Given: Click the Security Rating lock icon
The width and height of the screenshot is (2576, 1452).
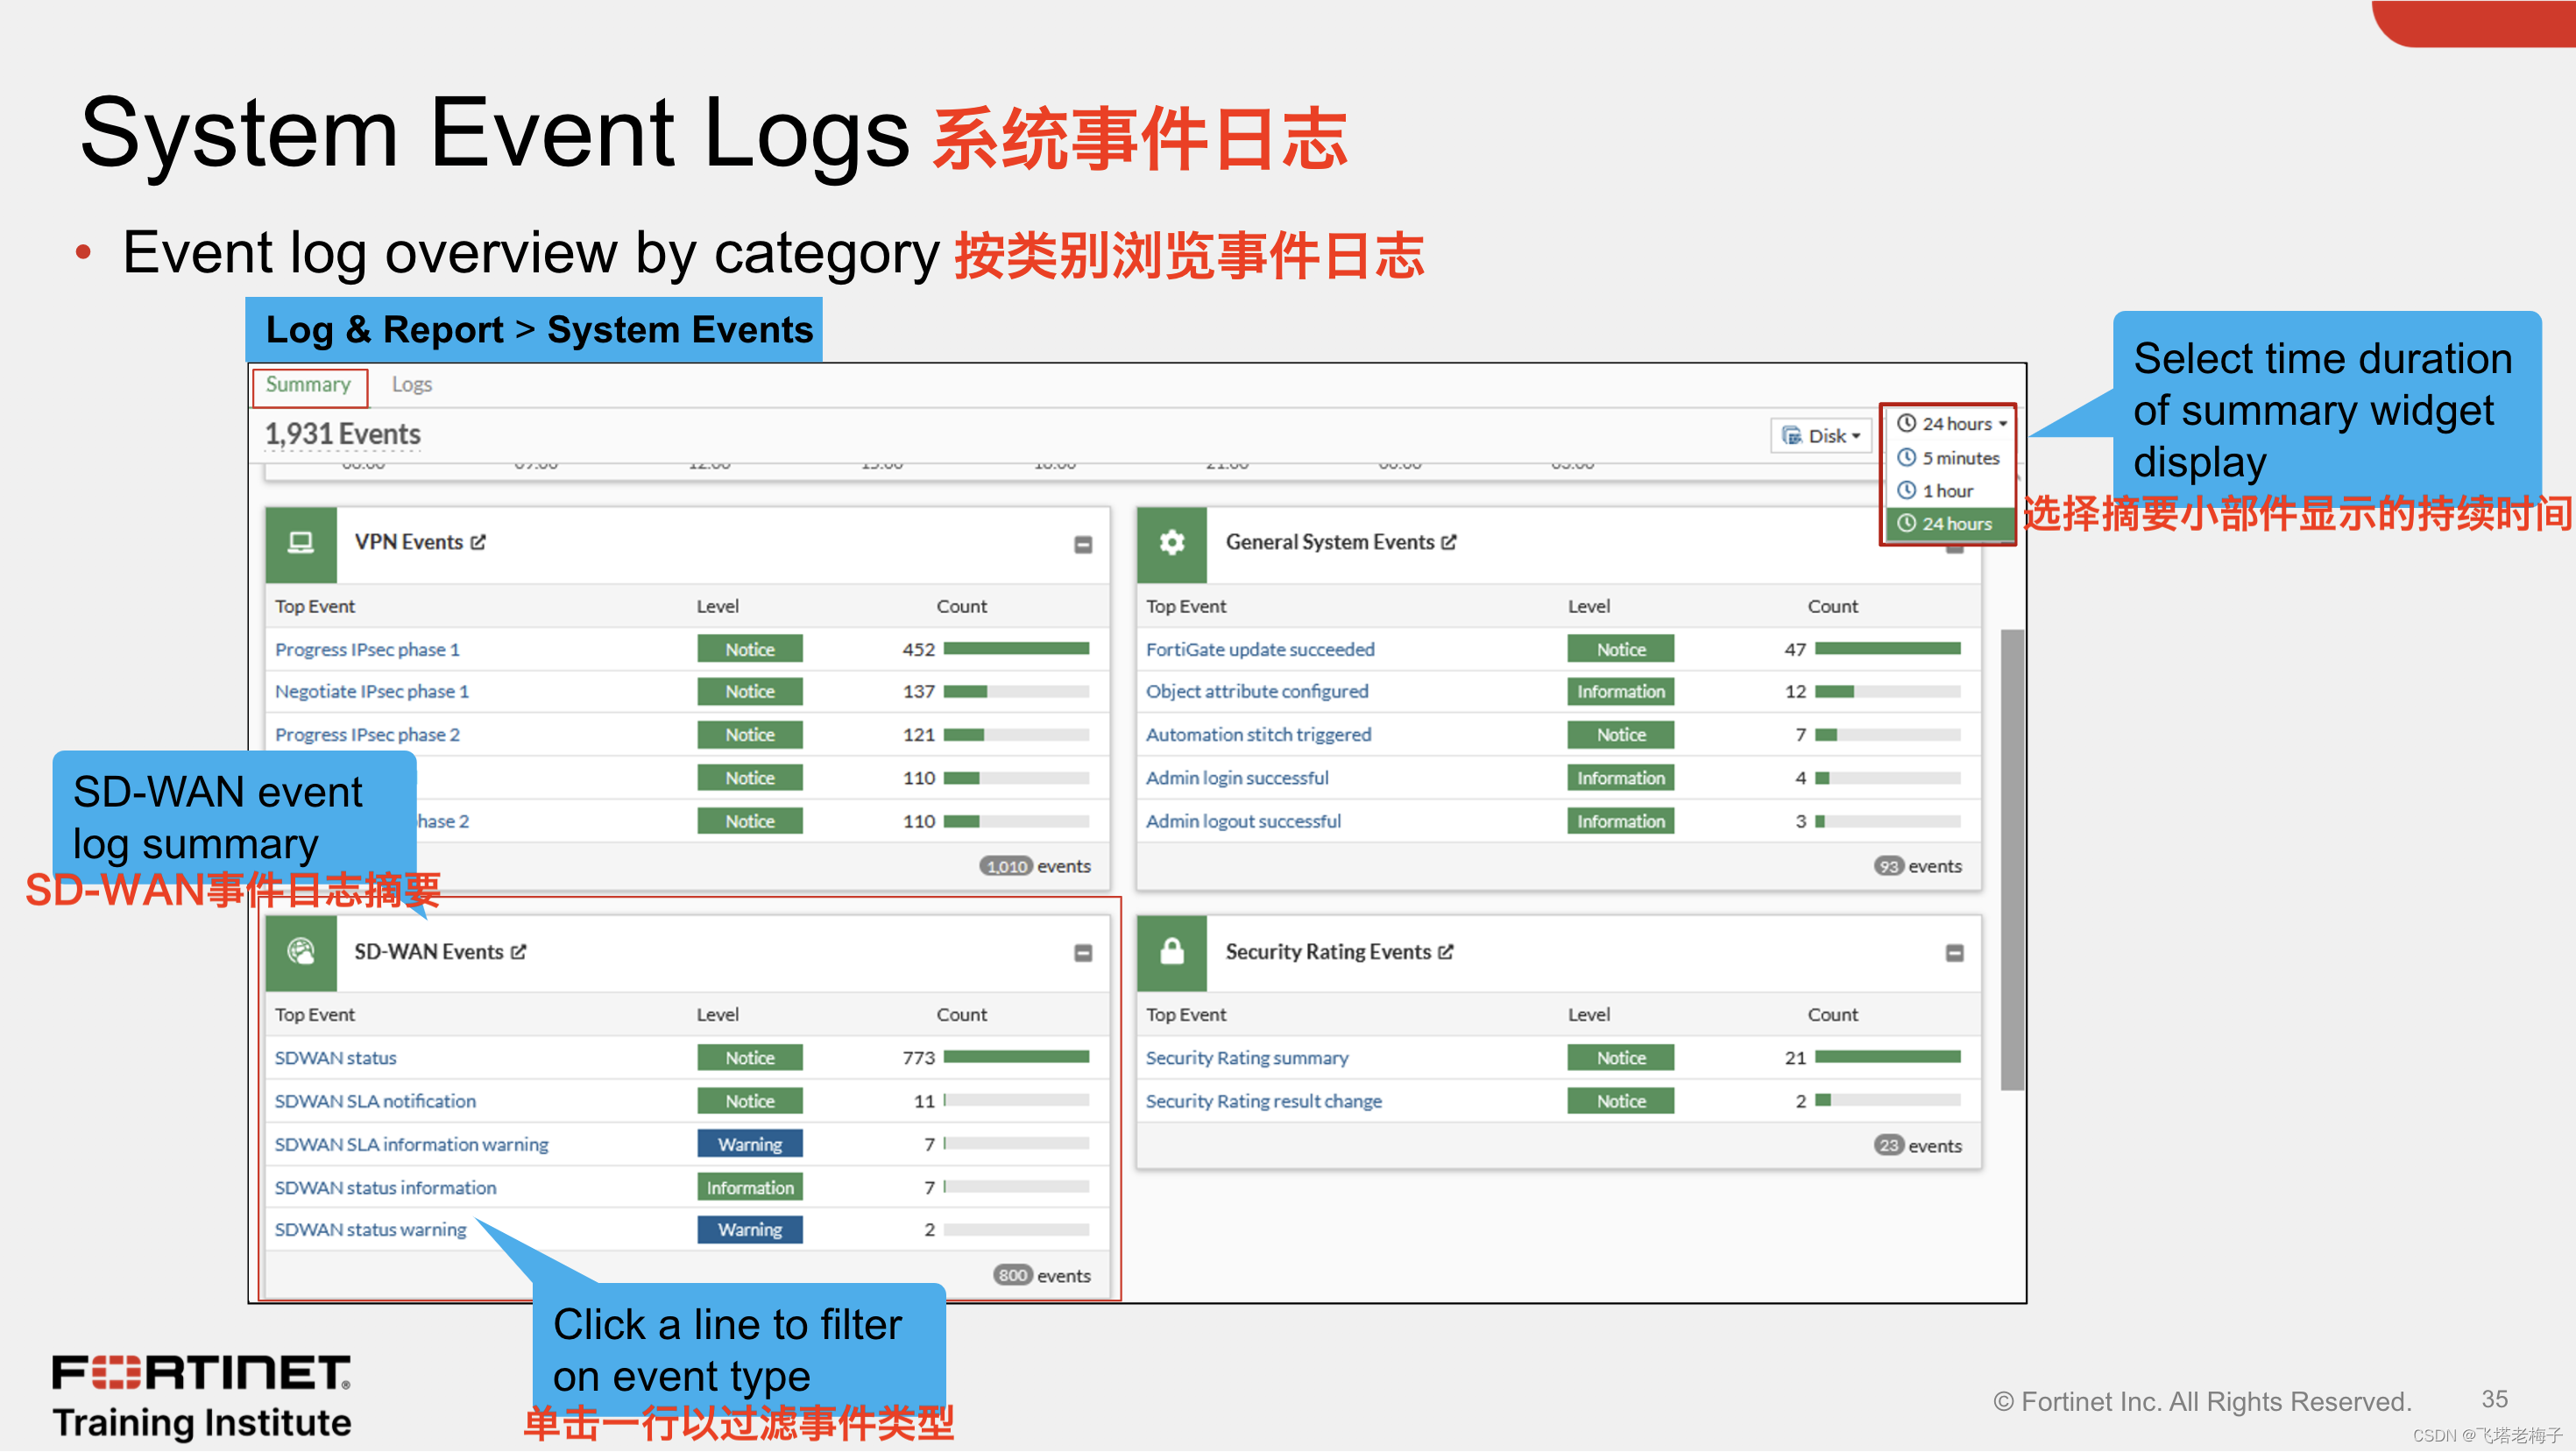Looking at the screenshot, I should coord(1171,951).
